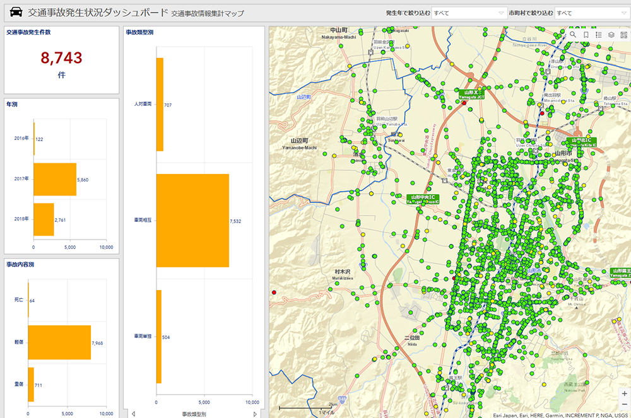631x418 pixels.
Task: Open the 市町村で絞り込む dropdown
Action: pos(592,13)
